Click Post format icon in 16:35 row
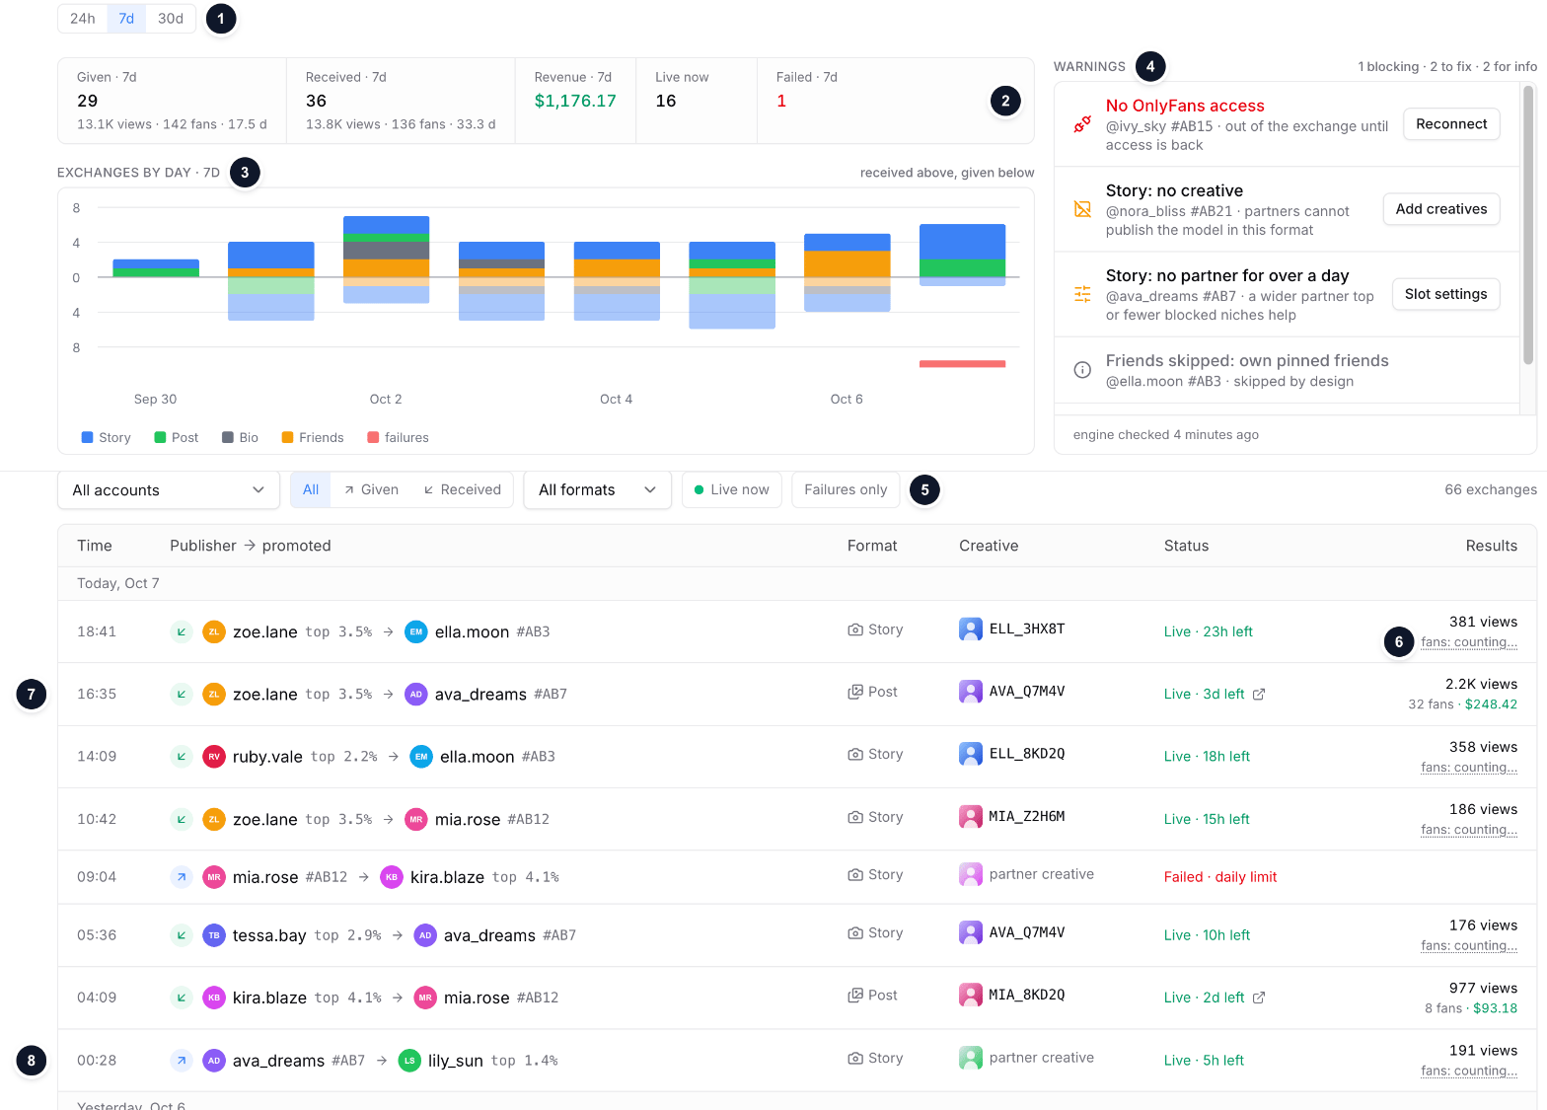 (x=855, y=692)
